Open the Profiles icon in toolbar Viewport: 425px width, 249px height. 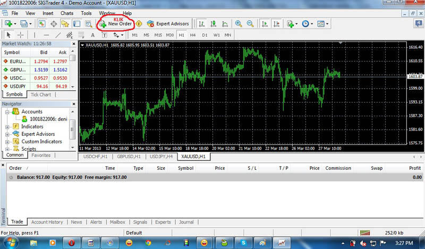[x=24, y=24]
